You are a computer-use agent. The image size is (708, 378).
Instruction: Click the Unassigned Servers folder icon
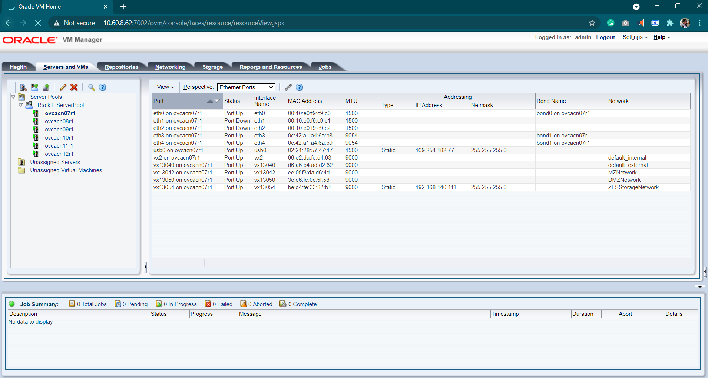21,162
